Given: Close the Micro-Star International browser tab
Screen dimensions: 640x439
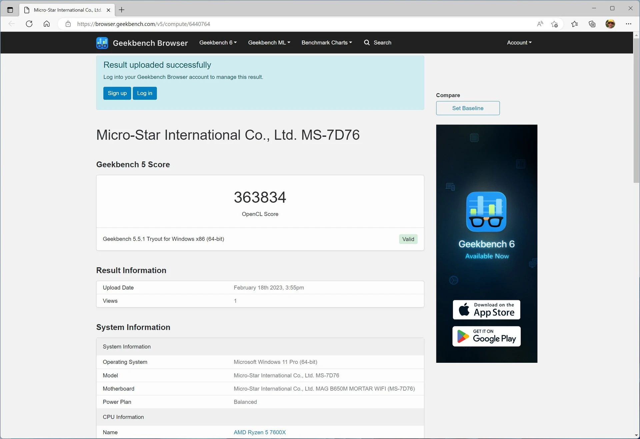Looking at the screenshot, I should pyautogui.click(x=108, y=10).
